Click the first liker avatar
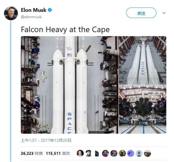Image resolution: width=174 pixels, height=162 pixels. 80,153
